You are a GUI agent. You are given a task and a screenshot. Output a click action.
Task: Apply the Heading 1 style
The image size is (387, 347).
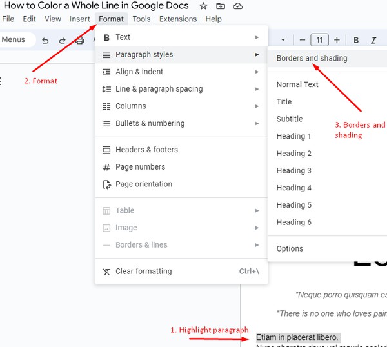tap(327, 136)
